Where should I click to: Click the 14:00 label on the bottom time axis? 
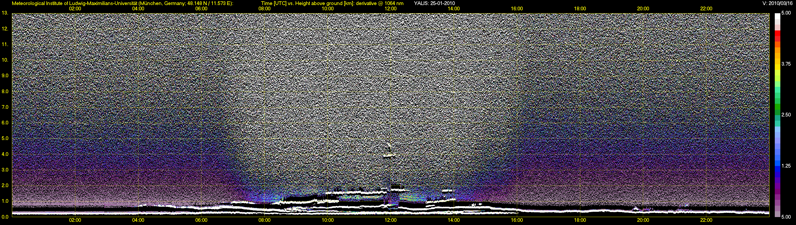pos(454,220)
